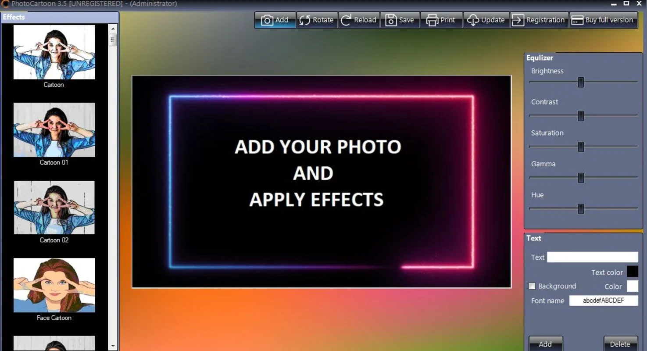647x351 pixels.
Task: Click the Effects panel header
Action: point(60,17)
